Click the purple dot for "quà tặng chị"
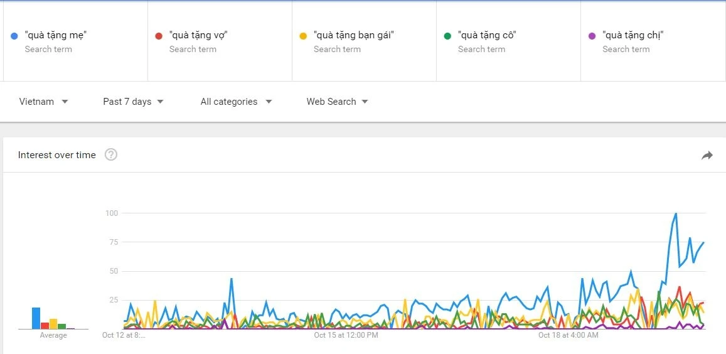The width and height of the screenshot is (726, 354). (592, 36)
